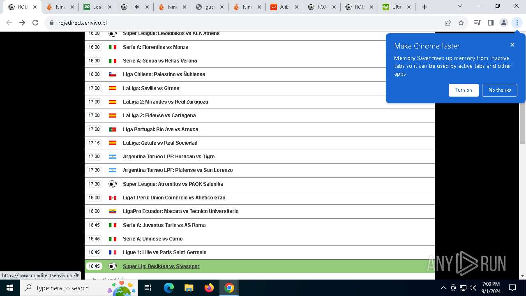Reload the current page

35,23
